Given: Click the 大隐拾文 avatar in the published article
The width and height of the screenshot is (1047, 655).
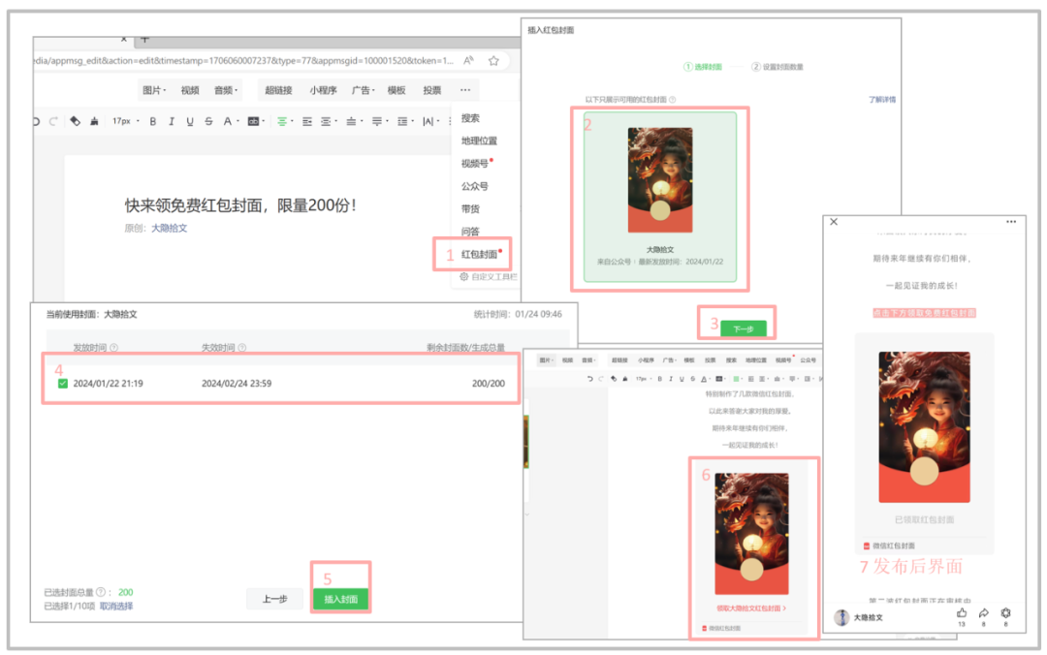Looking at the screenshot, I should coord(842,617).
